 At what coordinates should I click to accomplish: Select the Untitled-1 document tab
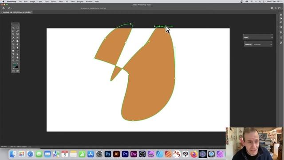pyautogui.click(x=17, y=12)
